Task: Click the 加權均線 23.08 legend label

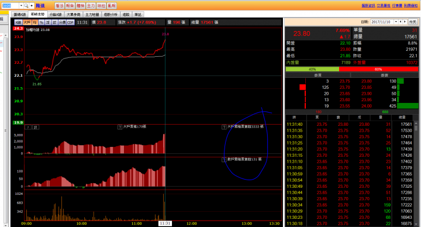Action: click(x=37, y=30)
